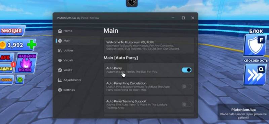Select the Main sidebar icon
The image size is (269, 124).
(x=60, y=41)
